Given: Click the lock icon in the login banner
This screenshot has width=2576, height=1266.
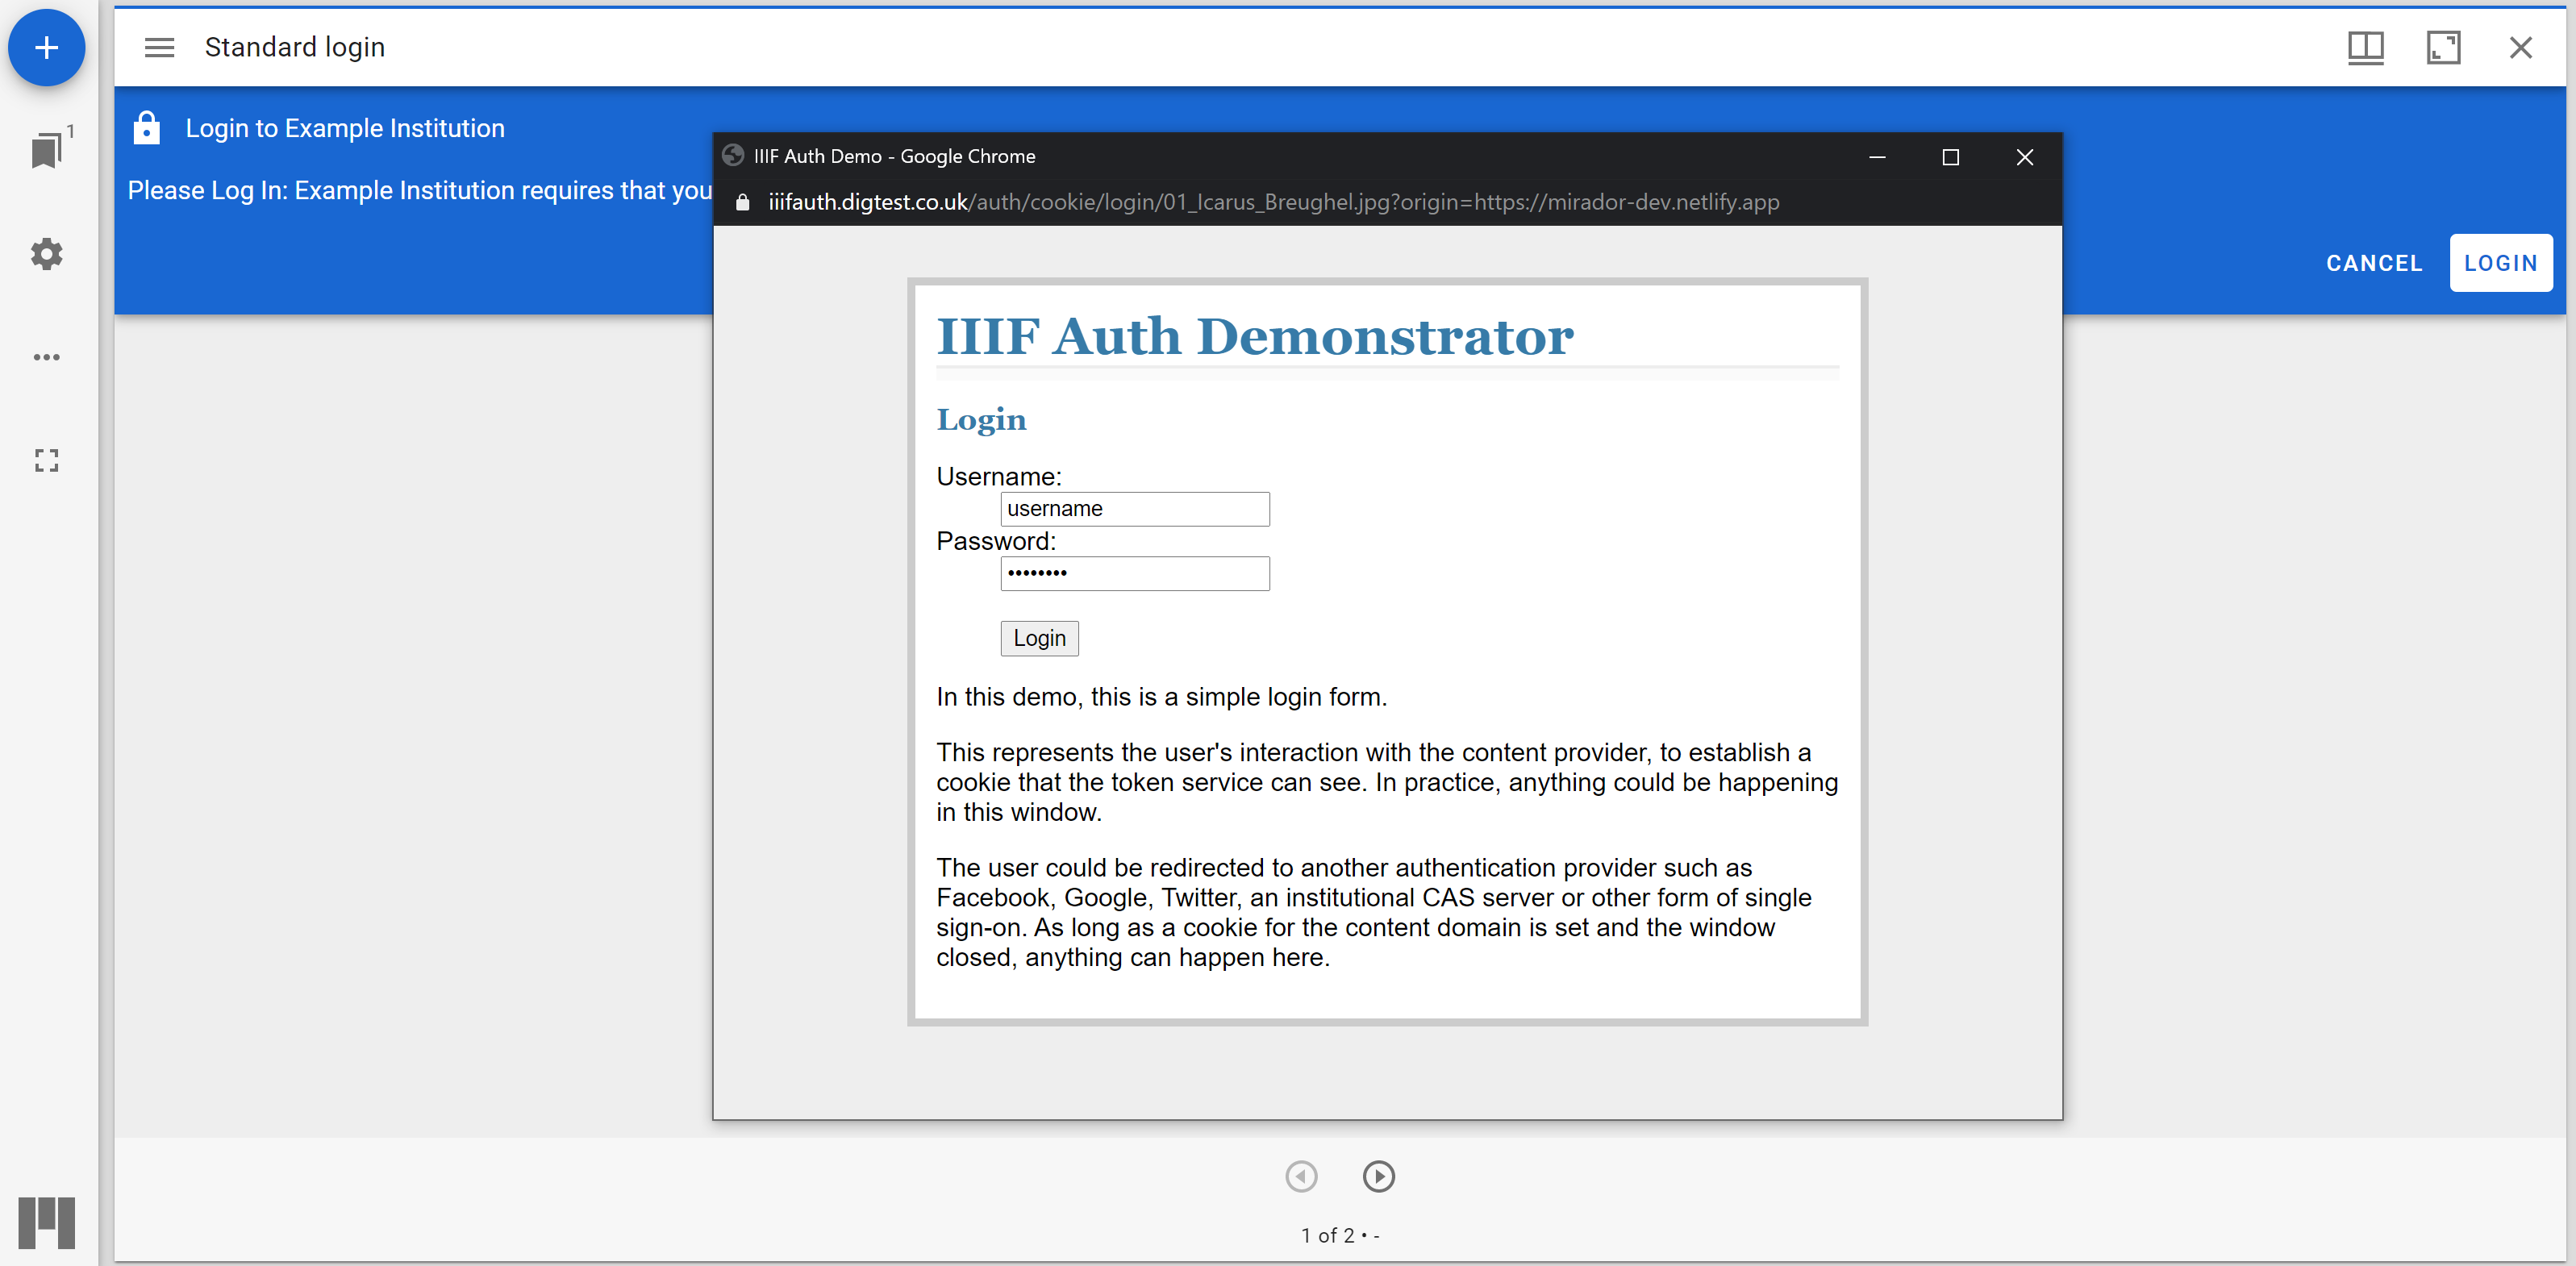Looking at the screenshot, I should tap(147, 128).
